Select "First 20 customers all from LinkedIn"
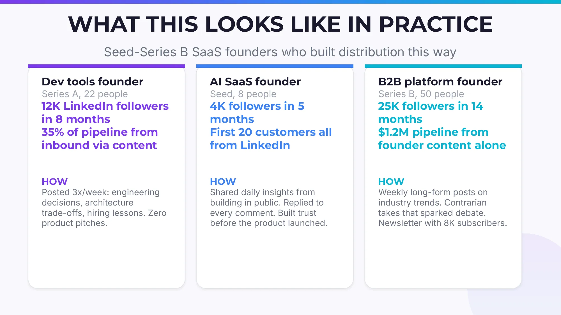 click(x=271, y=139)
